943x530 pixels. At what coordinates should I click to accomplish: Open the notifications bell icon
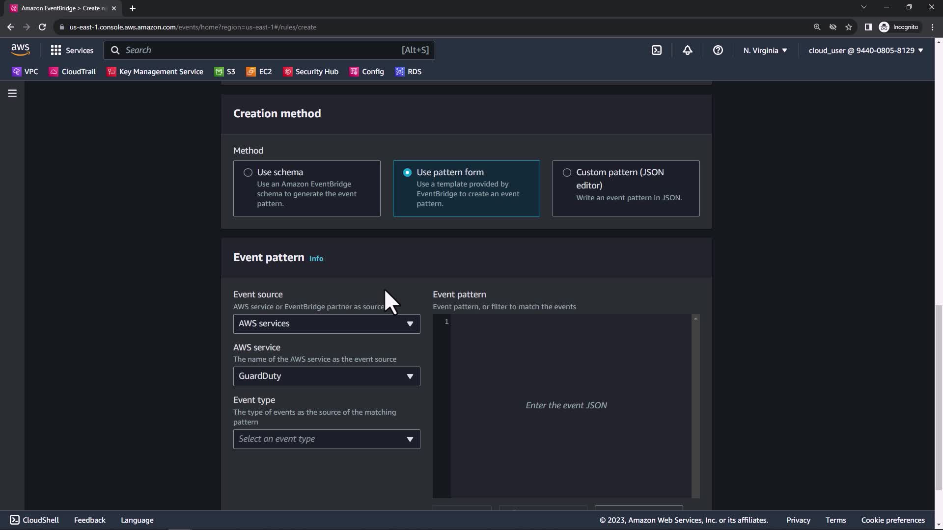(687, 50)
